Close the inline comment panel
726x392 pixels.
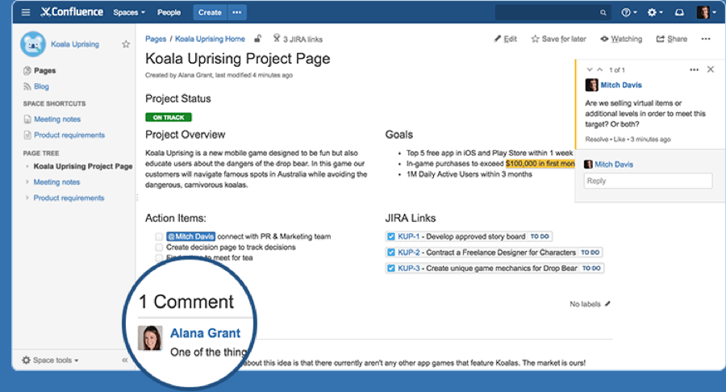(710, 70)
